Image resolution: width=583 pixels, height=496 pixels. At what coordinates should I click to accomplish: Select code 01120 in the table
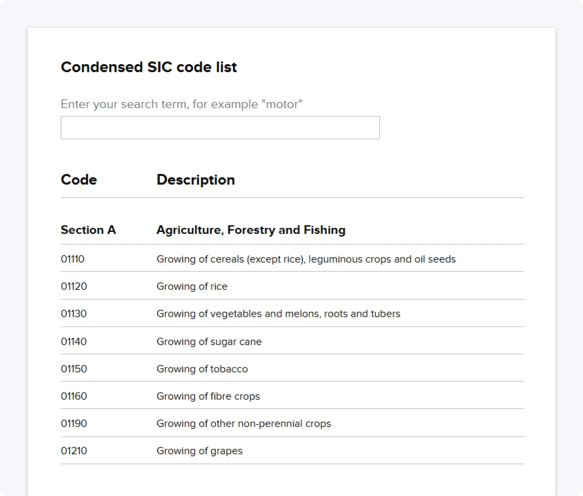coord(74,286)
